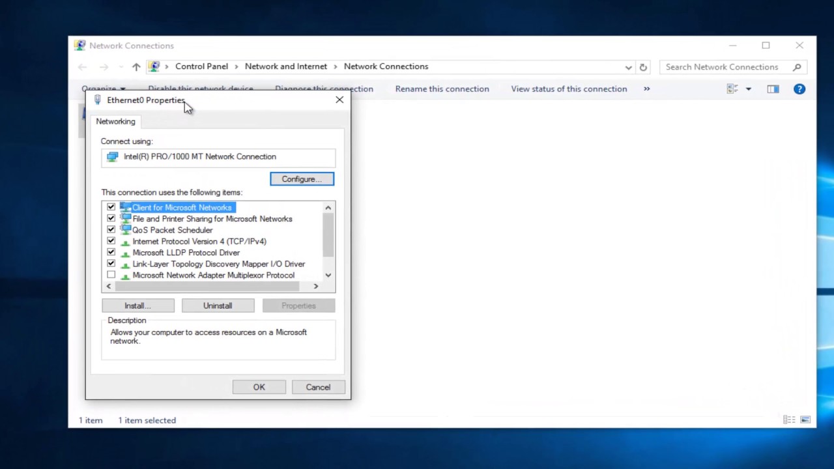The height and width of the screenshot is (469, 834).
Task: Uncheck File and Printer Sharing checkbox
Action: click(111, 219)
